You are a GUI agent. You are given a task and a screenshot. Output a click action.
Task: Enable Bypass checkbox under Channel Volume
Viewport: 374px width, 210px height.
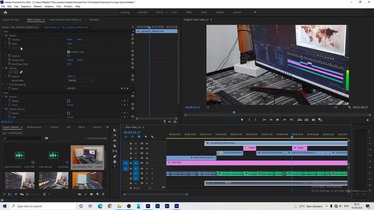click(68, 113)
